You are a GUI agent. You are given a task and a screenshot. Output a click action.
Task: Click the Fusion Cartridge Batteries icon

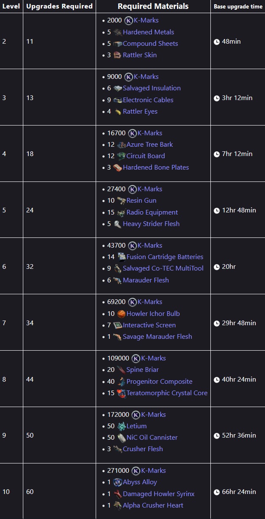[x=121, y=257]
